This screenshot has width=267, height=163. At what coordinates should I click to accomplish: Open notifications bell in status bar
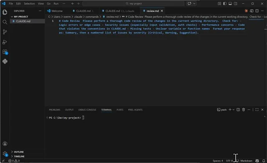point(264,161)
